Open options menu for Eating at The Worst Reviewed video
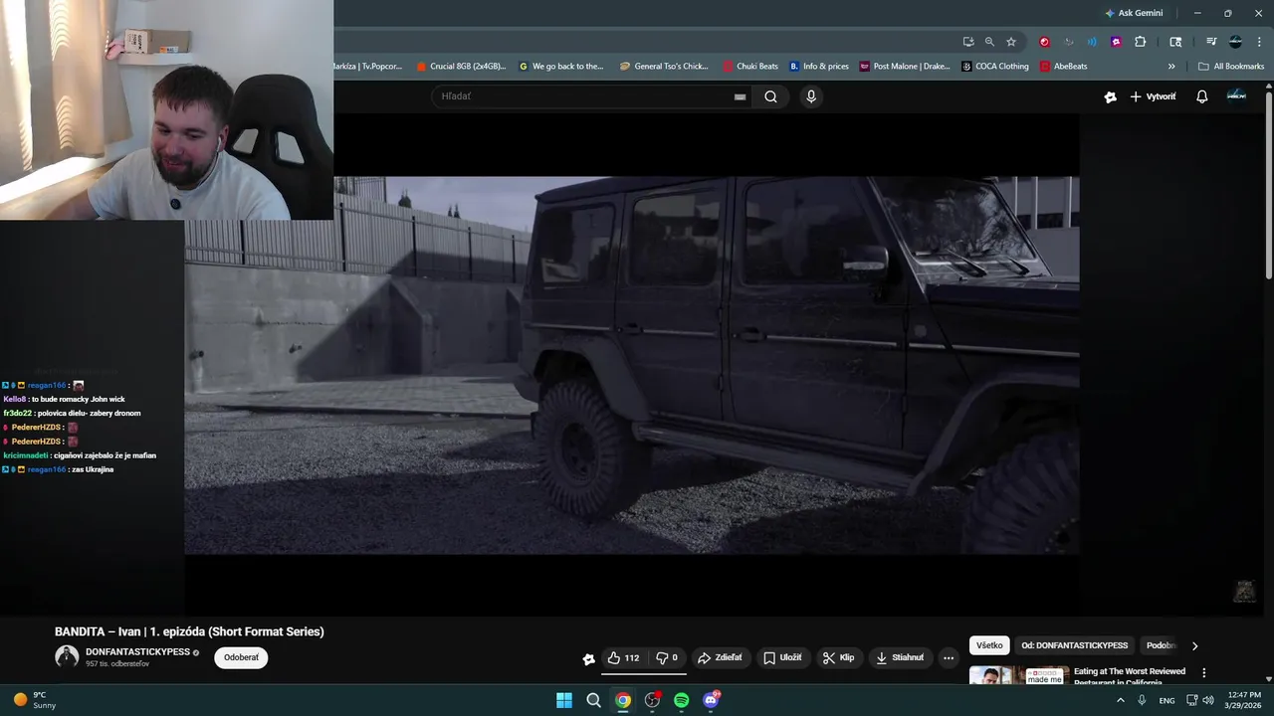The width and height of the screenshot is (1274, 716). [x=1203, y=673]
